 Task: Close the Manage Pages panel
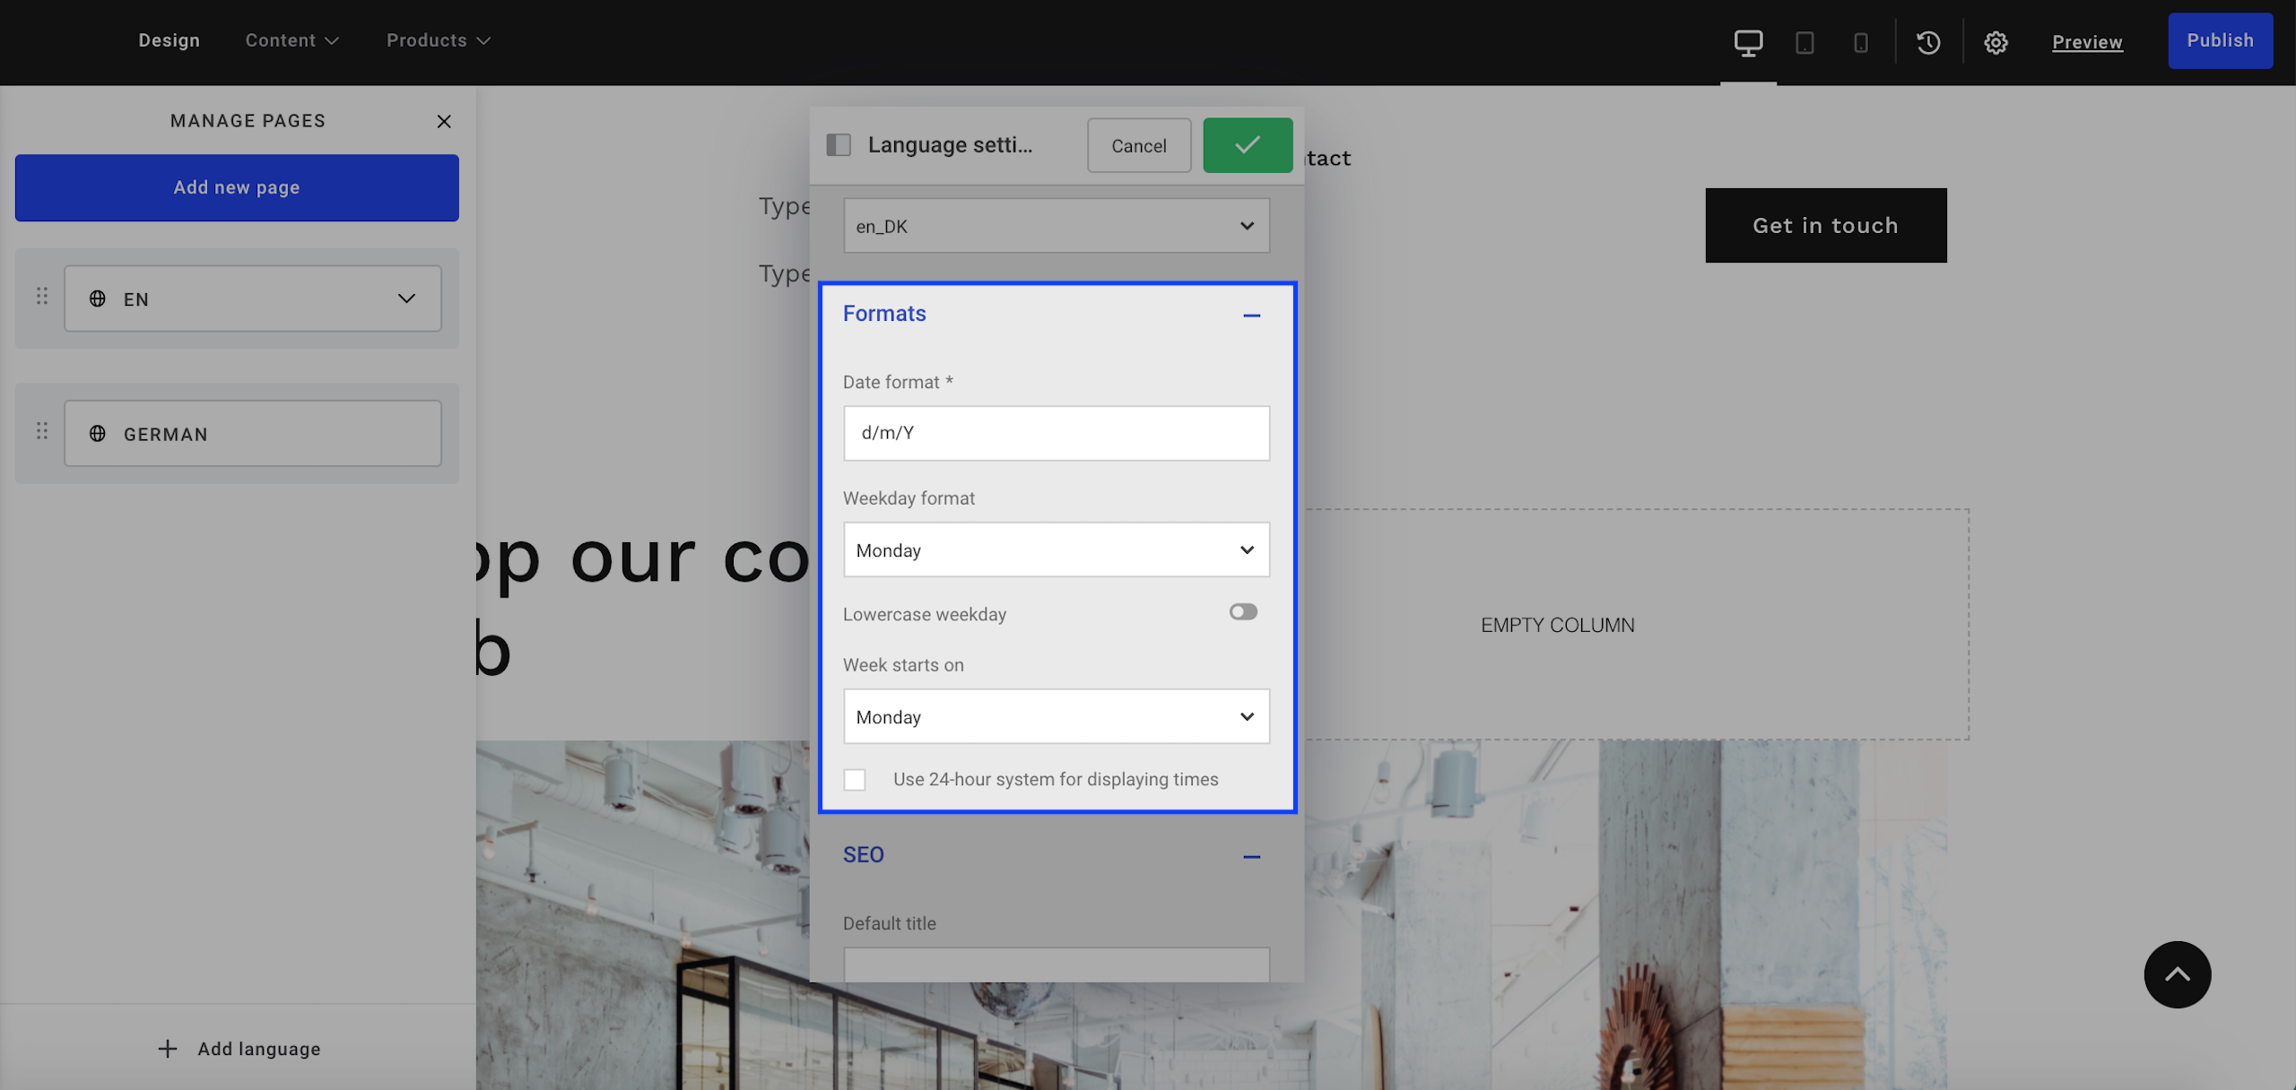[443, 121]
